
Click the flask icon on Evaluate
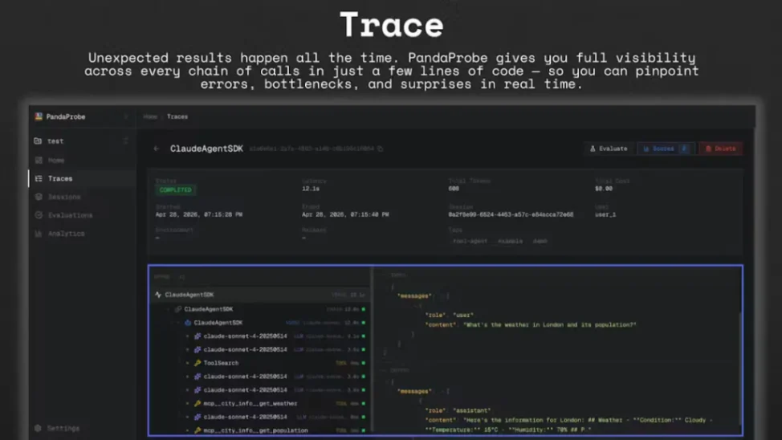[593, 149]
